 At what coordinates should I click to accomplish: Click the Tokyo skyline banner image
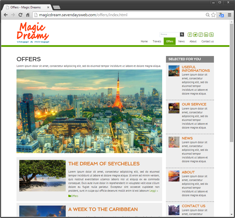[x=89, y=111]
